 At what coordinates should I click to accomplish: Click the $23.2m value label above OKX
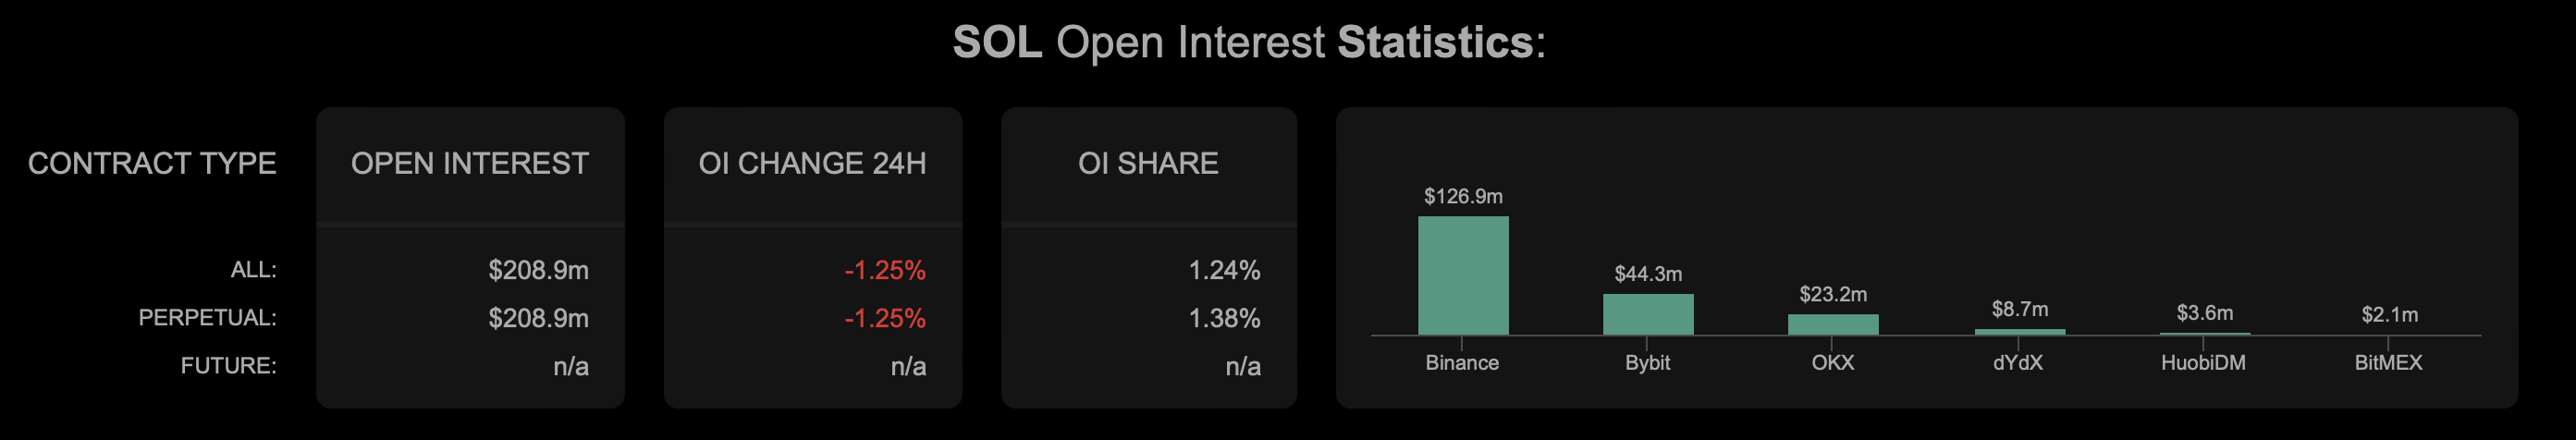1833,294
